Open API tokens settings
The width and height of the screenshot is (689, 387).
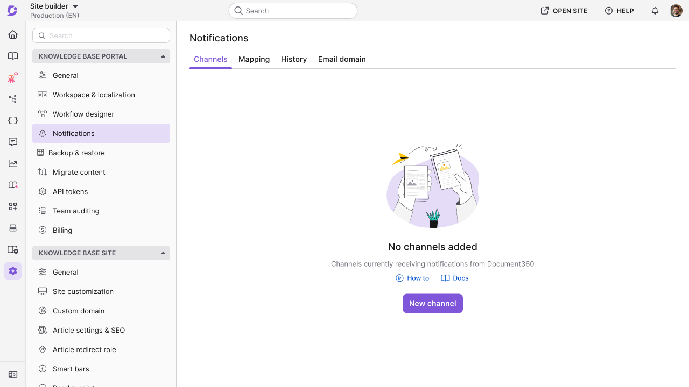click(101, 191)
